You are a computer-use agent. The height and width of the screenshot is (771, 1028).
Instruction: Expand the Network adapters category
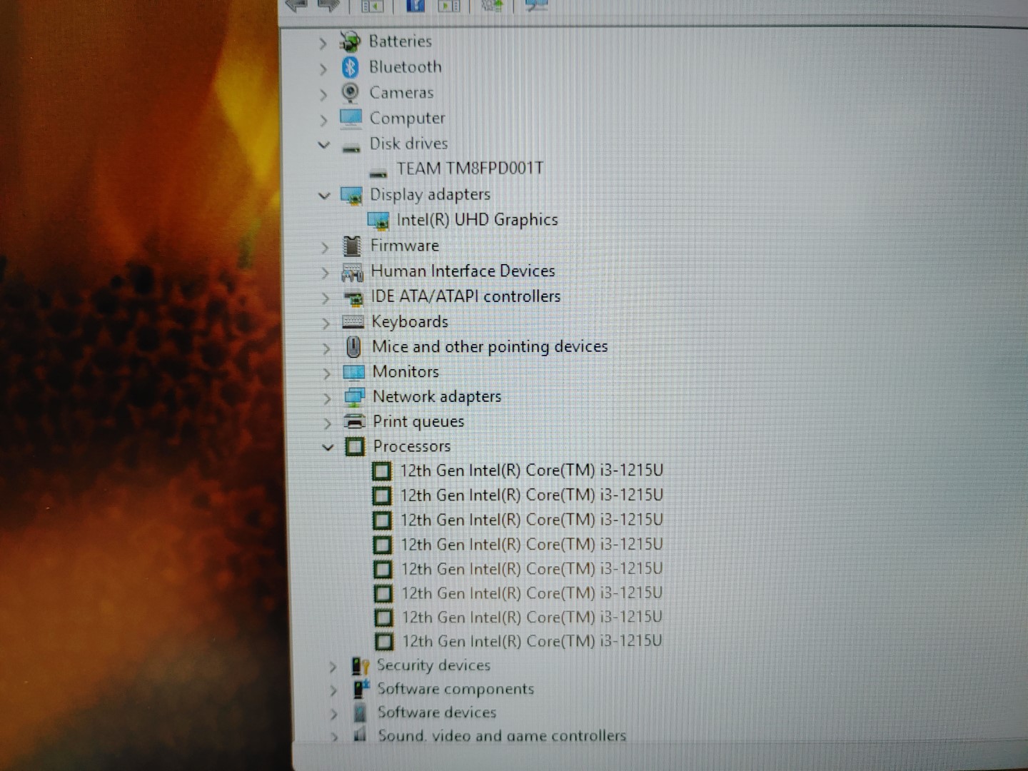click(327, 398)
